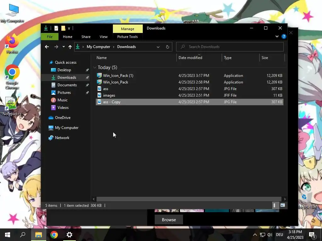Screen dimensions: 322x241
Task: Select the Win_Icon_Pack (1) file
Action: [x=189, y=75]
